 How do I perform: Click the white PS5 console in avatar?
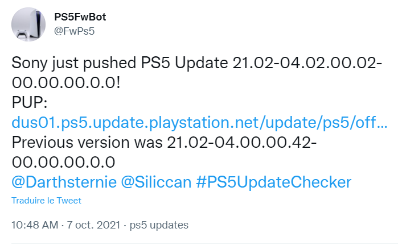35,24
